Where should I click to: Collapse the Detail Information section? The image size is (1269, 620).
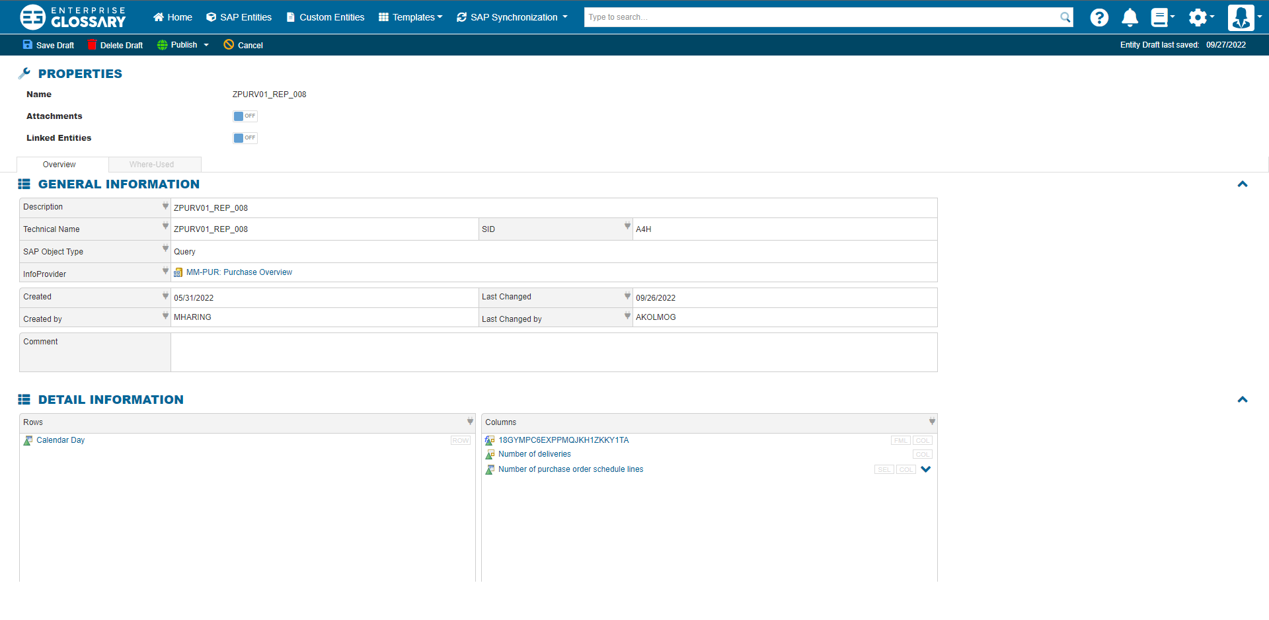tap(1242, 400)
